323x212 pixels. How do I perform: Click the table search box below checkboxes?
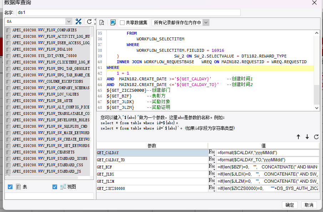click(49, 196)
